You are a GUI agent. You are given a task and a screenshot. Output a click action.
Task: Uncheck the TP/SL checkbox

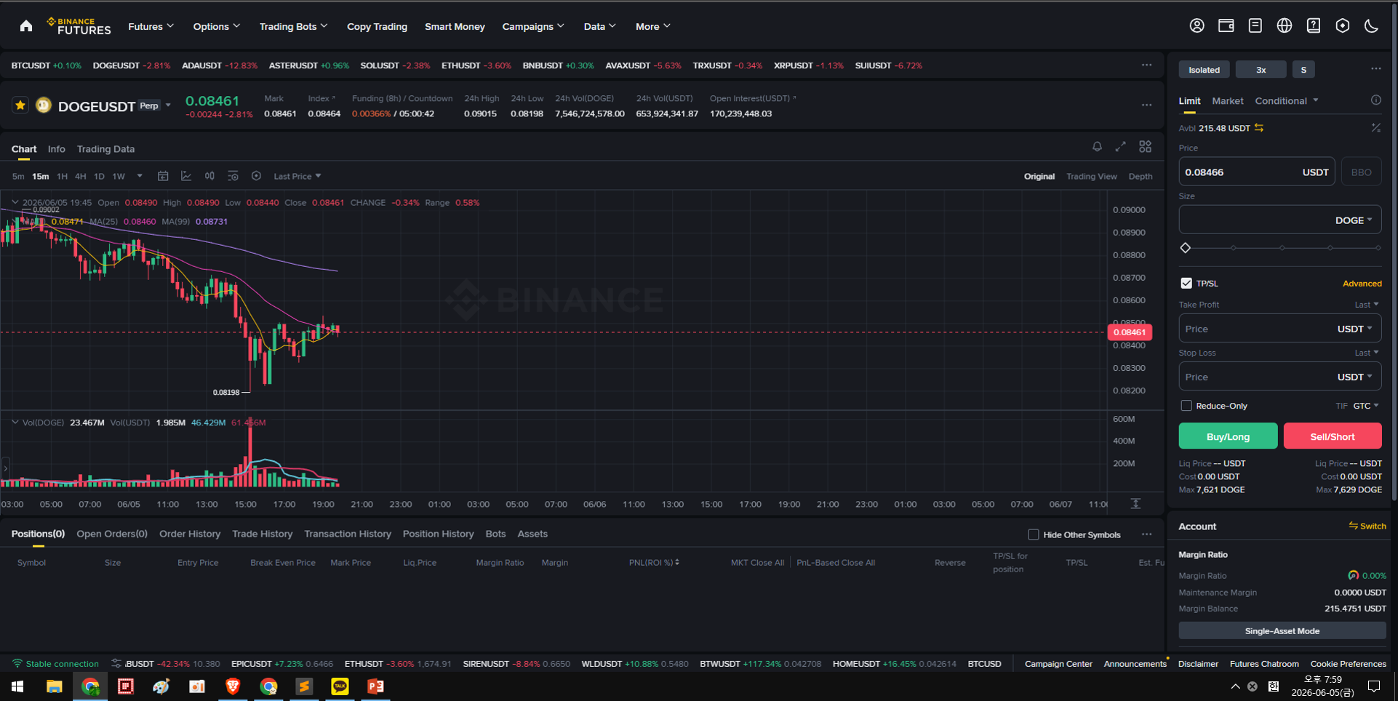click(1186, 283)
